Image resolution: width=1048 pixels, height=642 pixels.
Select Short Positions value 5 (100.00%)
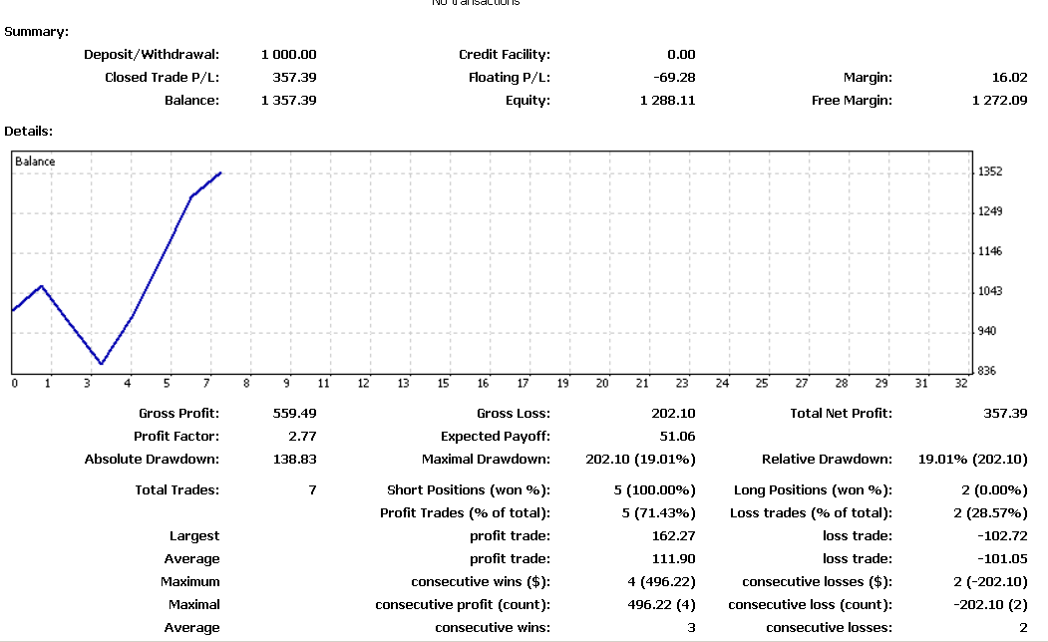[x=654, y=490]
